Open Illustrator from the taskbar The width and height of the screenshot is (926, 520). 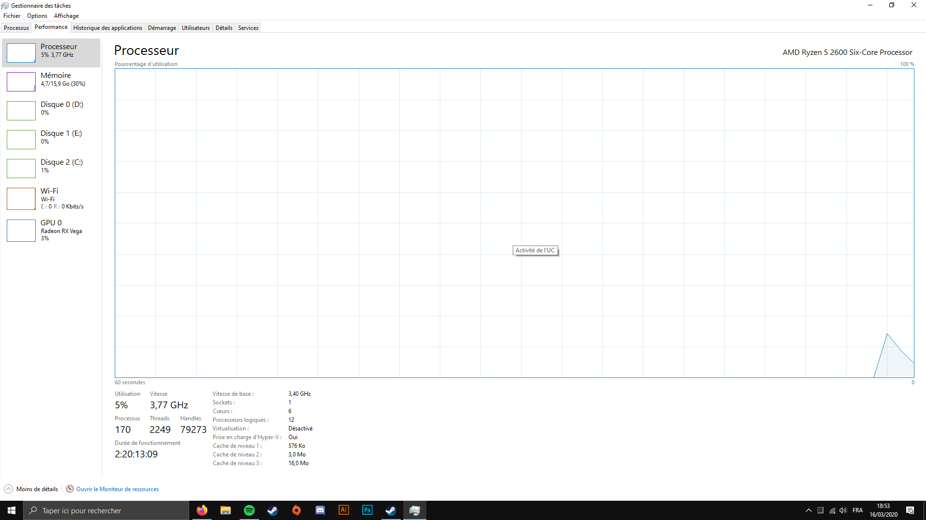344,510
